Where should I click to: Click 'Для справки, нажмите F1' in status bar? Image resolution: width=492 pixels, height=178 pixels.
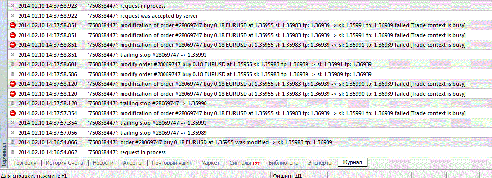(x=34, y=175)
